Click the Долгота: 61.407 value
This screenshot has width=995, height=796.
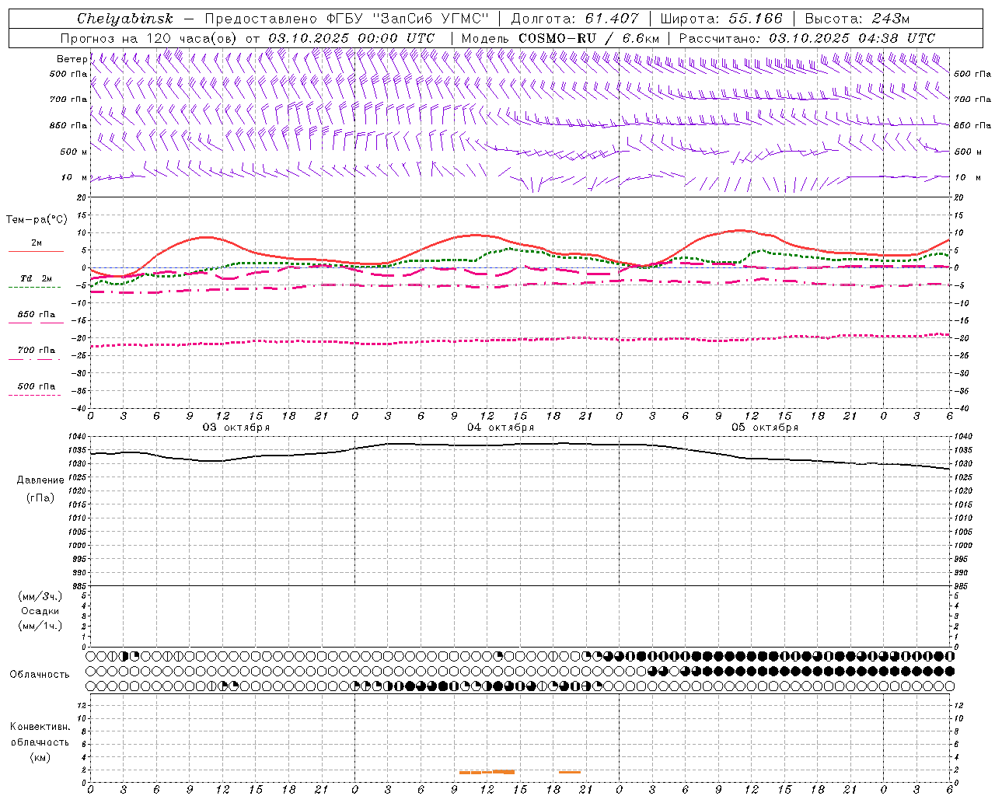point(575,19)
